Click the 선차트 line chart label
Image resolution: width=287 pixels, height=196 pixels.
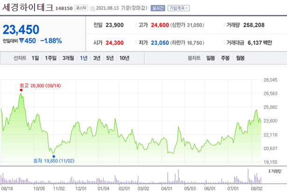click(x=20, y=58)
